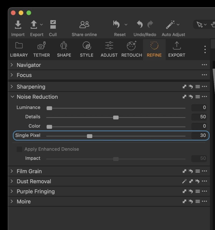Expand the Dust Removal panel
Image resolution: width=215 pixels, height=230 pixels.
pyautogui.click(x=12, y=181)
